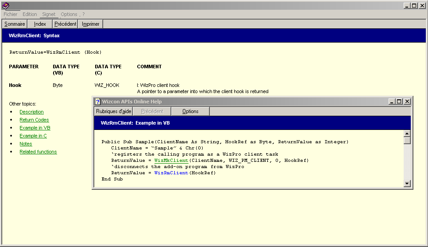Viewport: 428px width, 247px height.
Task: Open the Description topic link
Action: [x=32, y=112]
